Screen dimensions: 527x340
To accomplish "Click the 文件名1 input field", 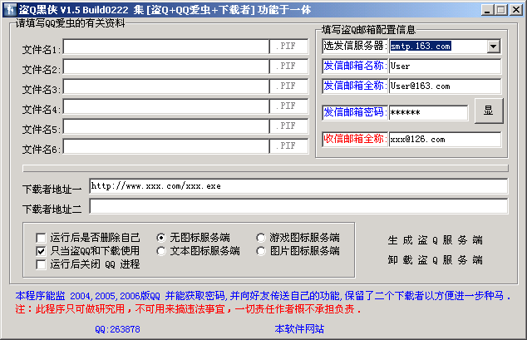I will [166, 48].
